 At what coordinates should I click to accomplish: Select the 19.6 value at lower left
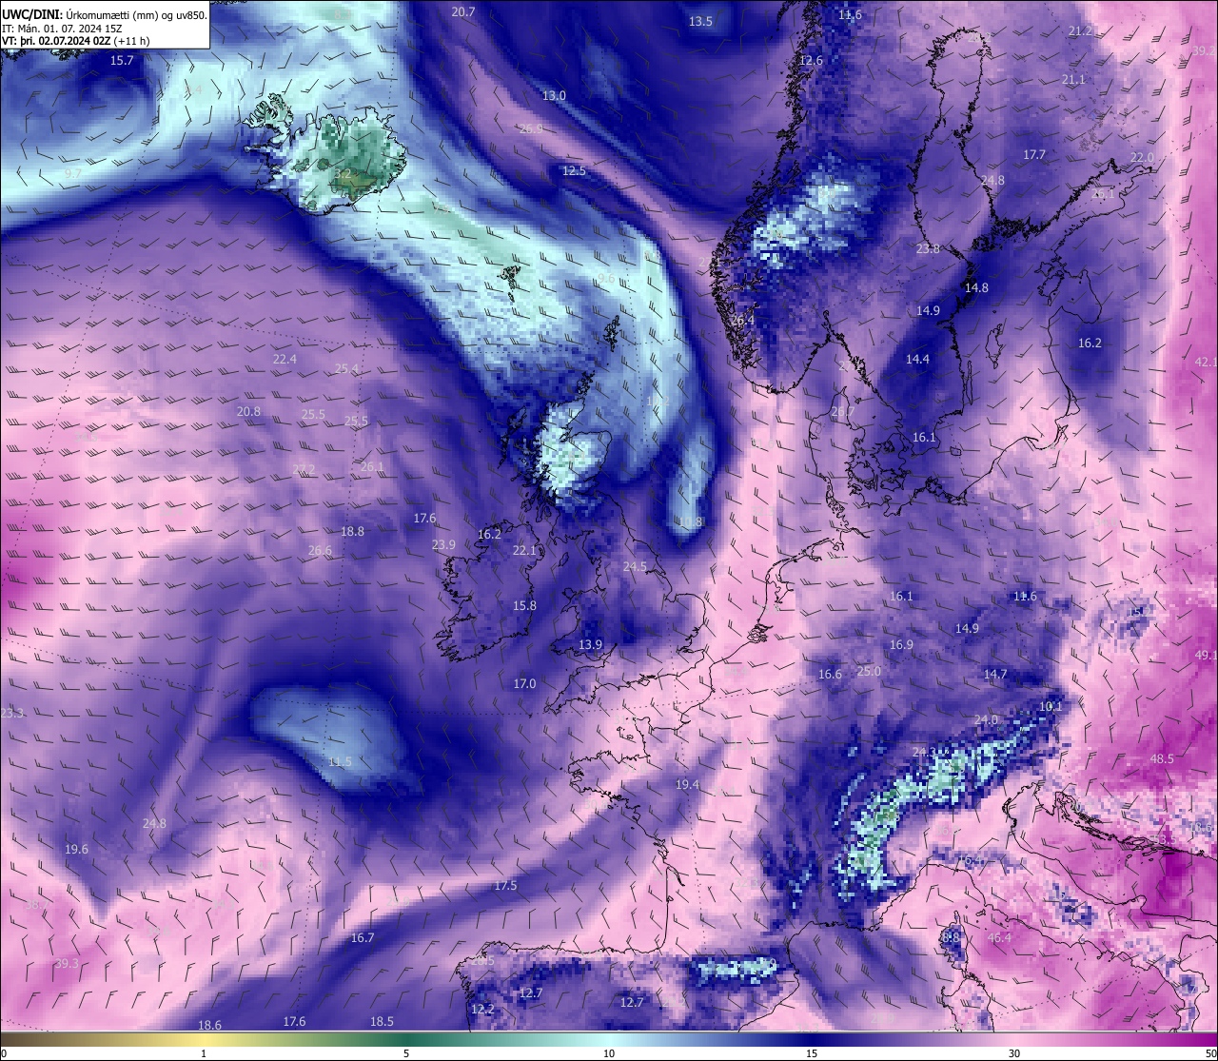point(76,849)
